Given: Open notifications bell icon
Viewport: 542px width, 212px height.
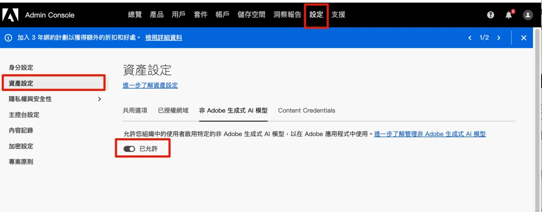Looking at the screenshot, I should 509,15.
